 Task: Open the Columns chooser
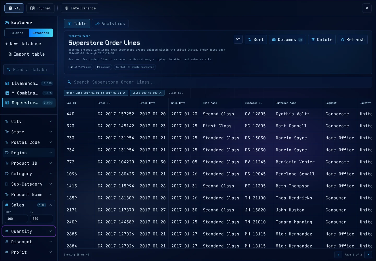tap(287, 39)
